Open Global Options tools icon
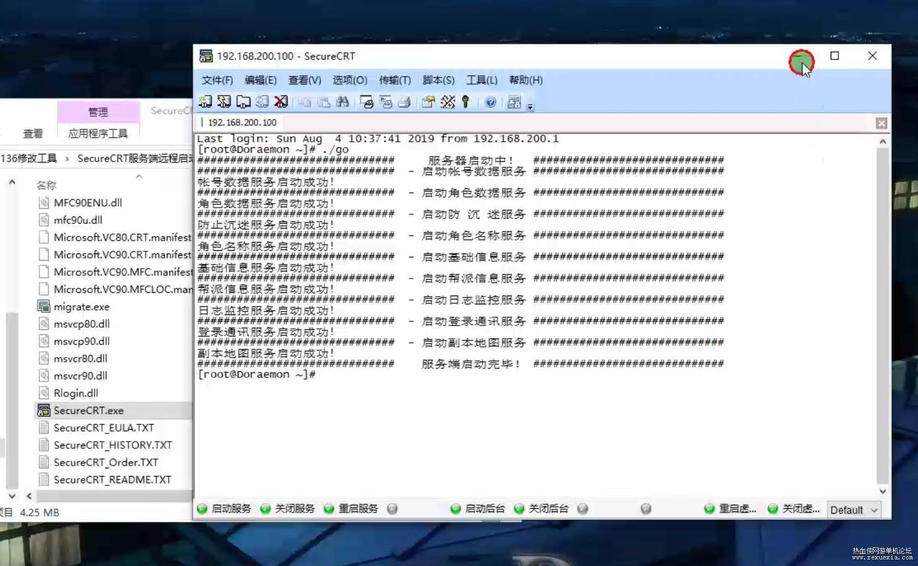The width and height of the screenshot is (918, 566). pos(448,102)
